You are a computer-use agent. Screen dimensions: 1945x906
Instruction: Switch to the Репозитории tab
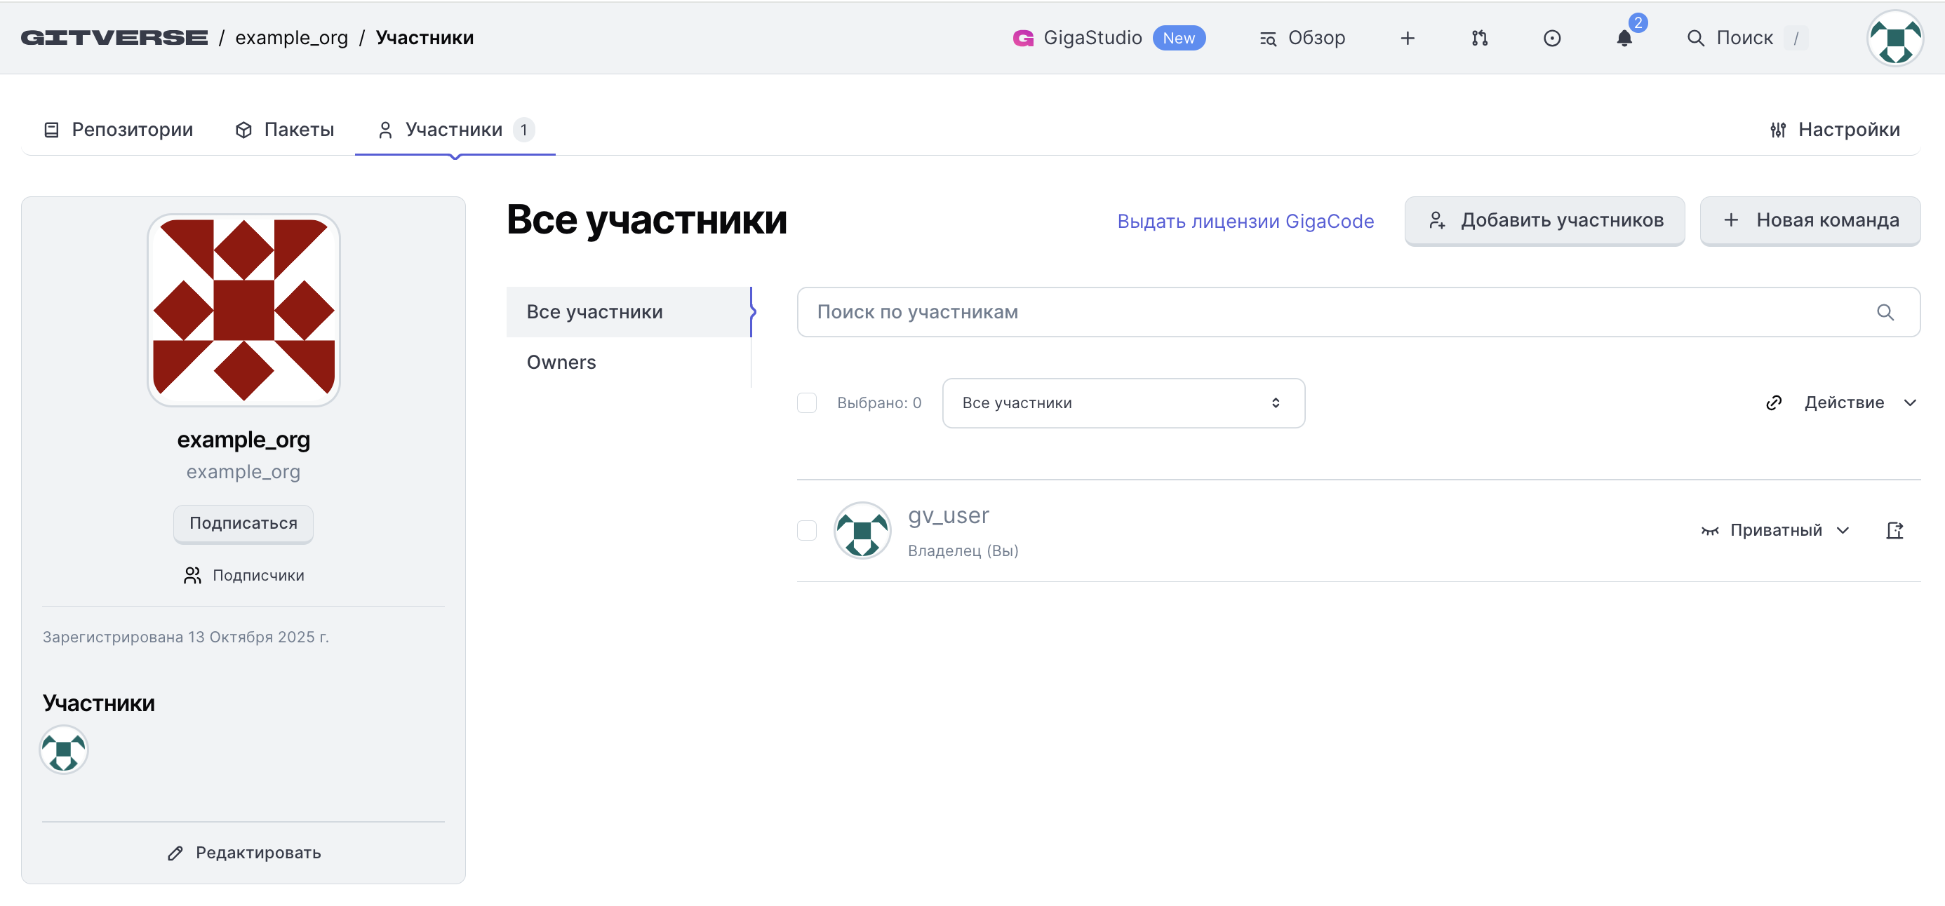[119, 130]
